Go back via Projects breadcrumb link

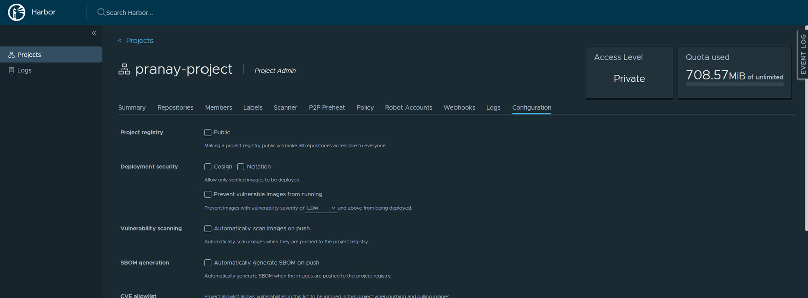click(x=139, y=41)
